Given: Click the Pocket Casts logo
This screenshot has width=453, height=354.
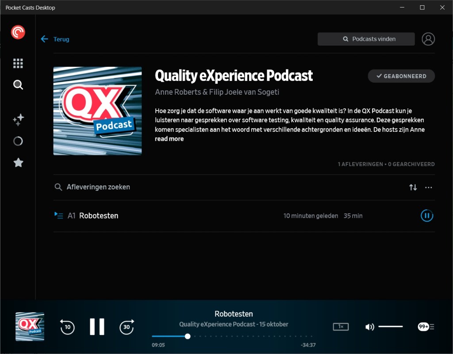Looking at the screenshot, I should 18,32.
